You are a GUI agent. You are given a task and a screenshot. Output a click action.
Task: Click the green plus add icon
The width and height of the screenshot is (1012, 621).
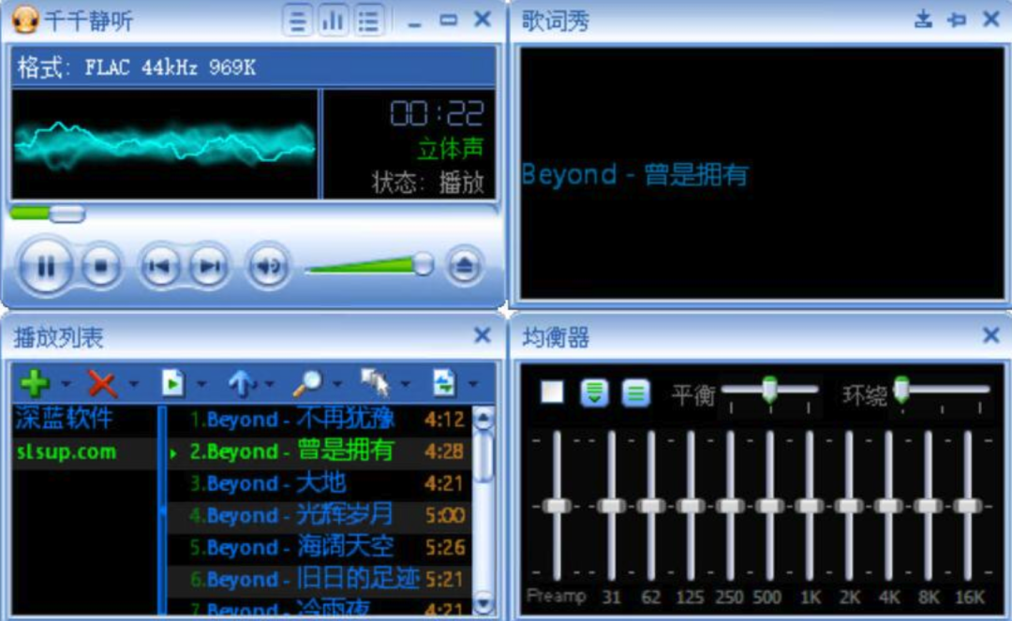(35, 383)
